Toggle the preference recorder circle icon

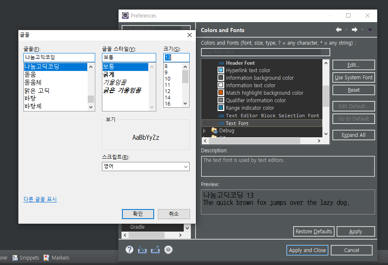click(x=168, y=250)
